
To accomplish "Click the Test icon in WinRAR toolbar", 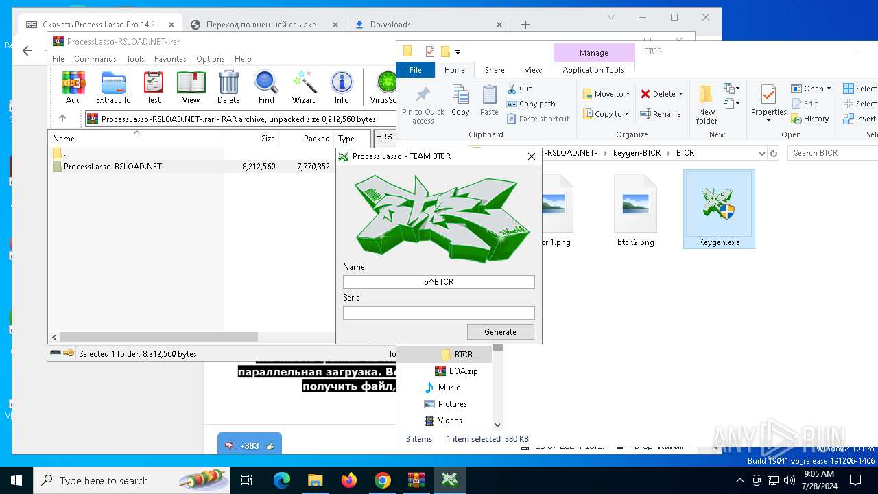I will [154, 87].
